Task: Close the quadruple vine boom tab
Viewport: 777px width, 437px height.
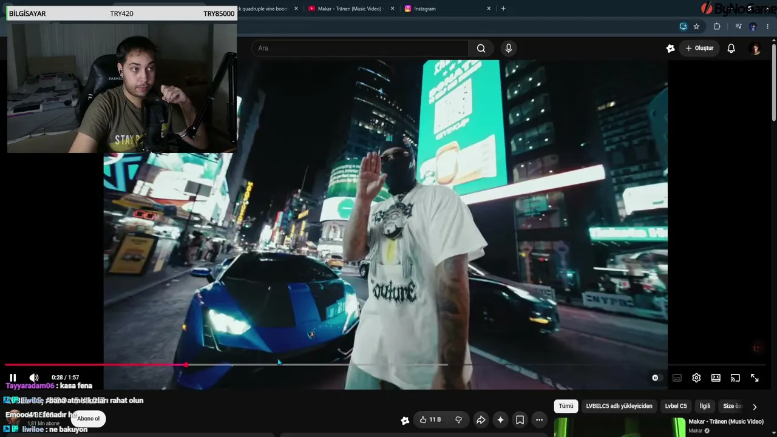Action: coord(296,8)
